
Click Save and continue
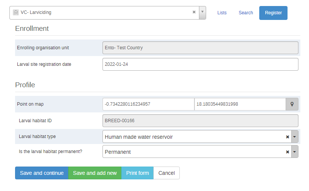coord(42,173)
